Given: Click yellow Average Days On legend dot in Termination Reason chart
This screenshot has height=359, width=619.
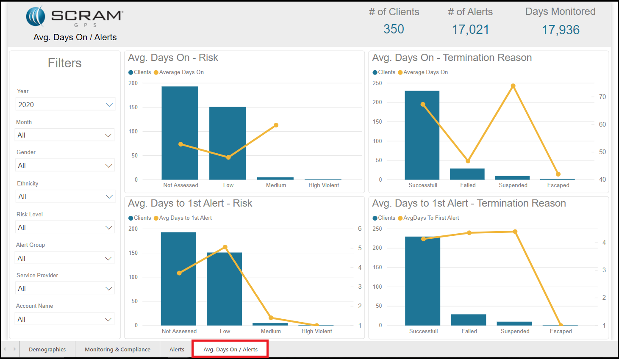Looking at the screenshot, I should point(400,72).
